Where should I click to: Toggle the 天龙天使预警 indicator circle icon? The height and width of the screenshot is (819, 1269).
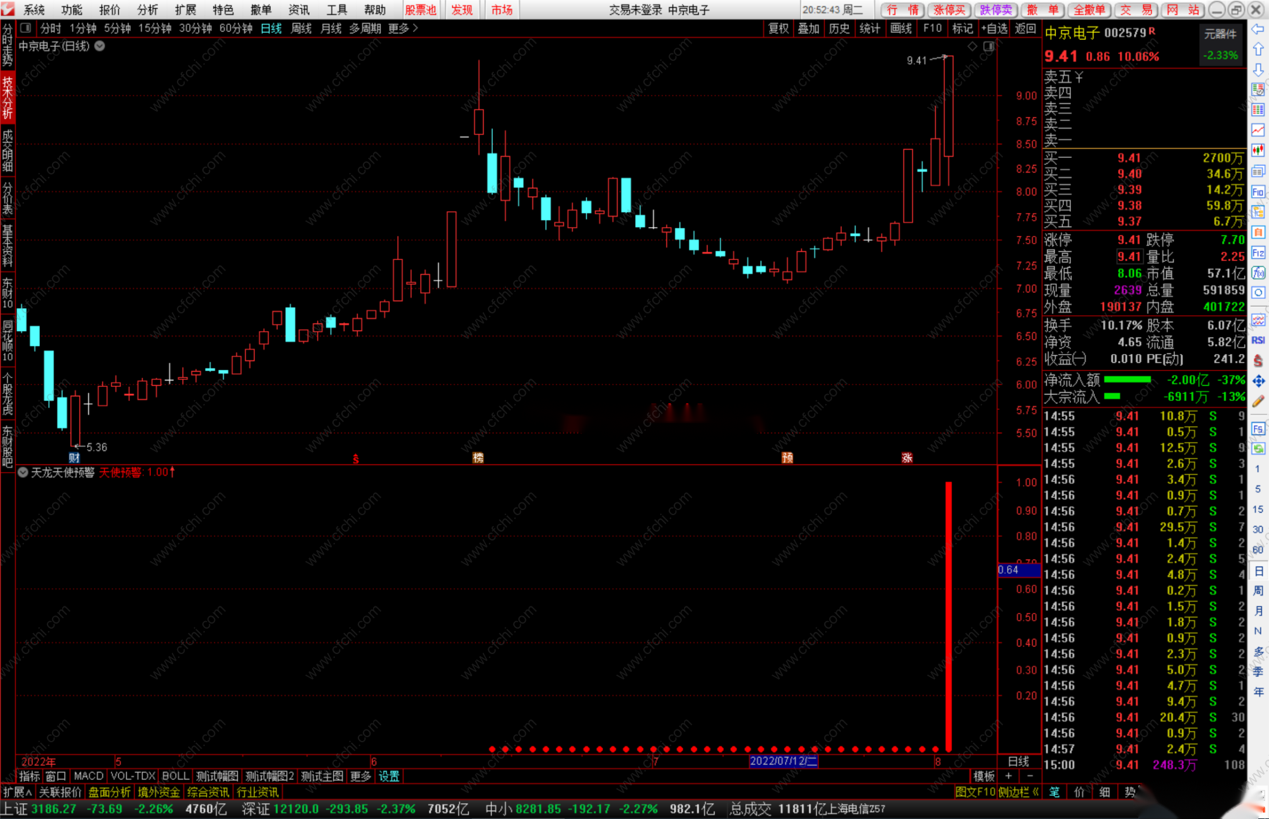point(23,472)
